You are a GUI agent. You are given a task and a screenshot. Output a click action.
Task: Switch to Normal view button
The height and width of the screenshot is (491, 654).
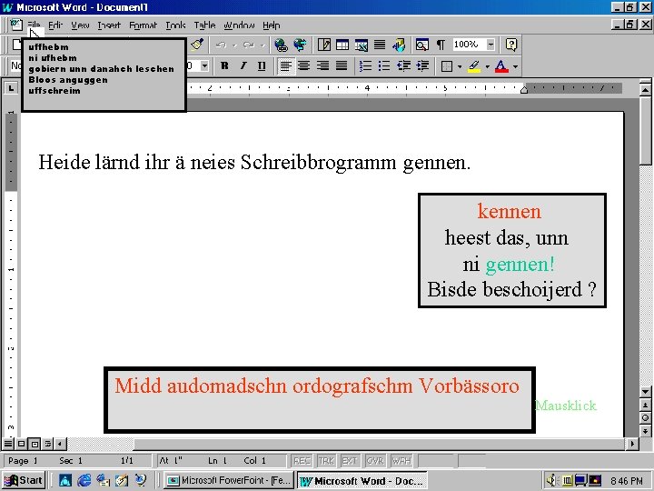pyautogui.click(x=8, y=444)
